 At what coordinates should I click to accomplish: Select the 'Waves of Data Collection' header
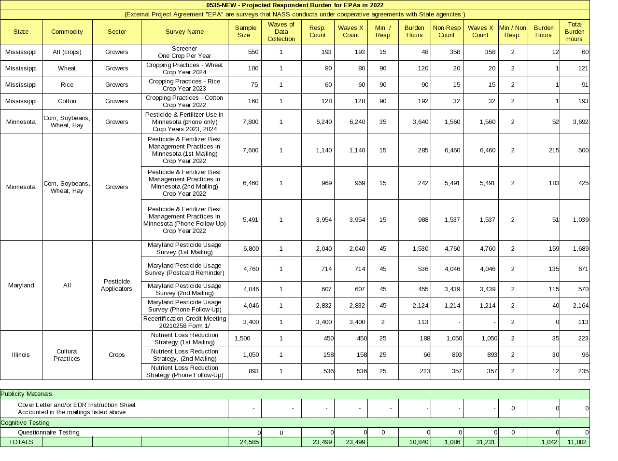(x=281, y=32)
